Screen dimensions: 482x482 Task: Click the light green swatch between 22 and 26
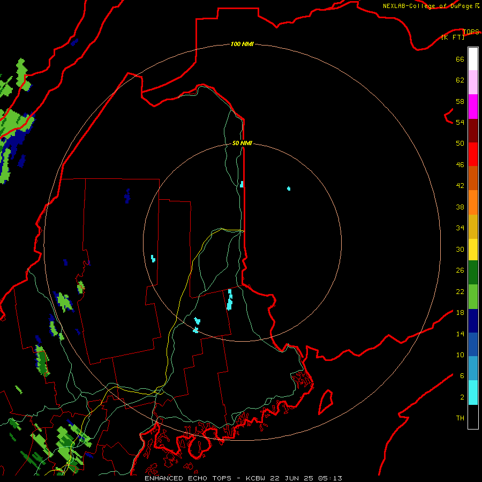473,297
